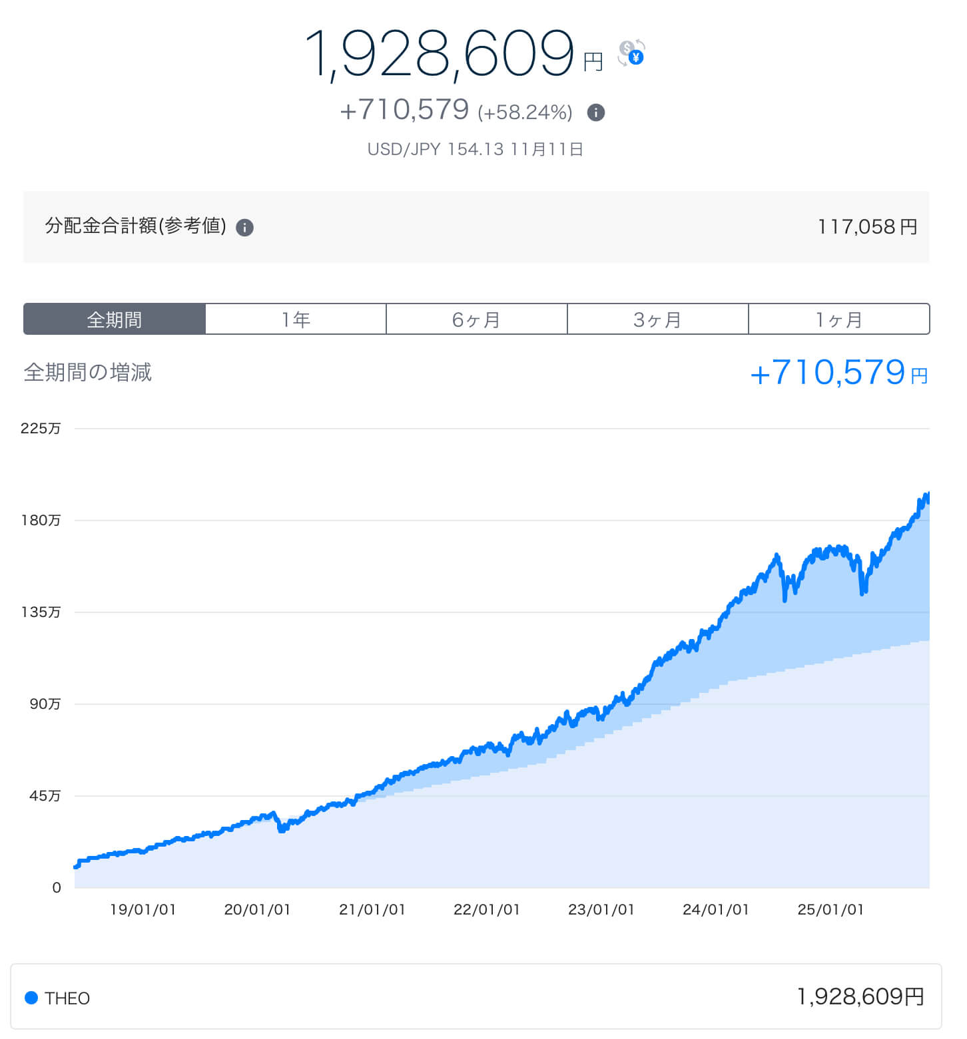Click the early 2020 dip on chart

282,829
